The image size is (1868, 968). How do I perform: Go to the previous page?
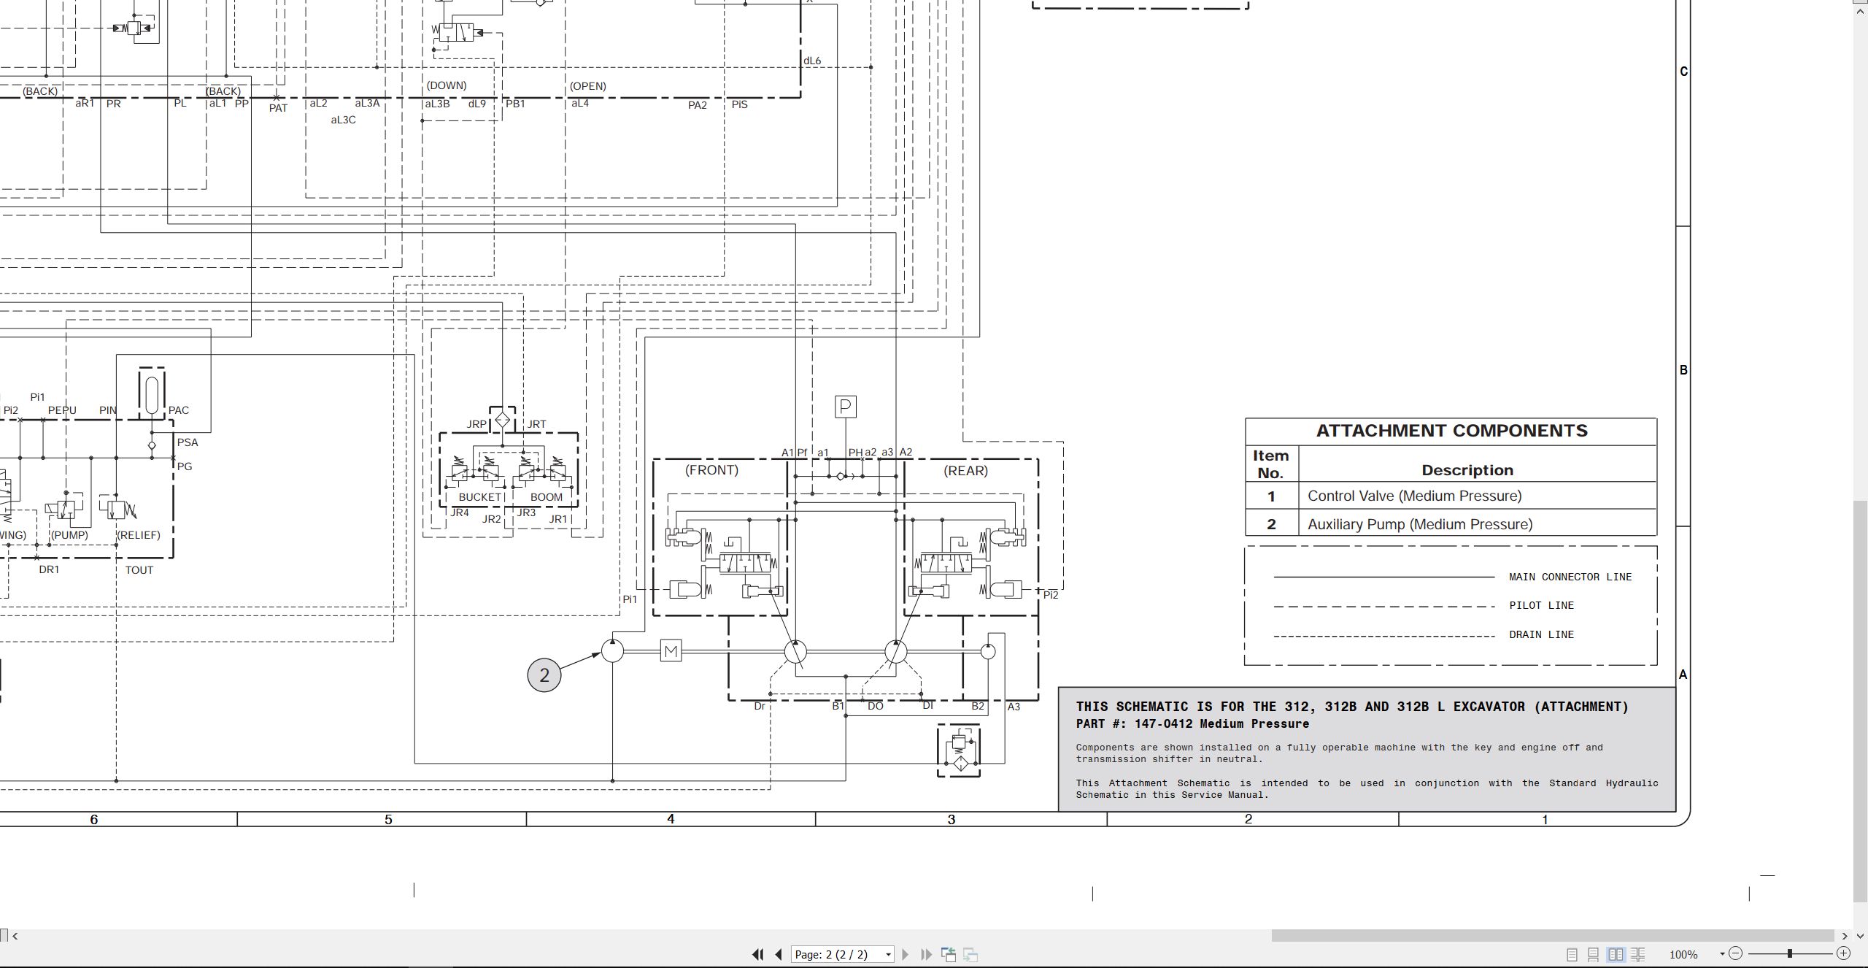click(779, 954)
